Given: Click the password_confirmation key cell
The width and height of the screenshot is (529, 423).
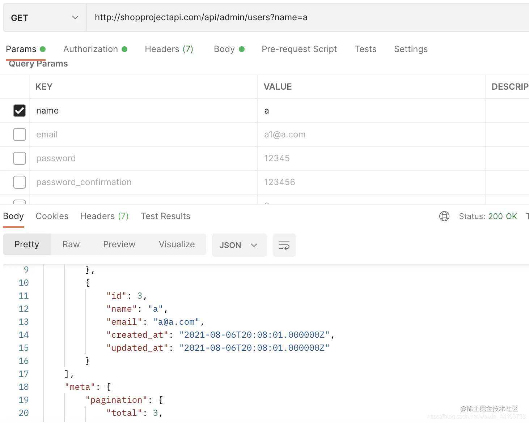Looking at the screenshot, I should 143,182.
